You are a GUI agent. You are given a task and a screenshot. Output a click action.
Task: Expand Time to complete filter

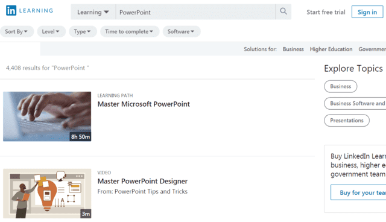[130, 31]
